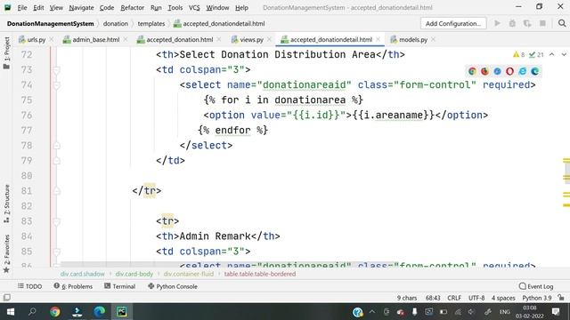Viewport: 570px width, 320px height.
Task: Click the donation folder breadcrumb
Action: 115,24
